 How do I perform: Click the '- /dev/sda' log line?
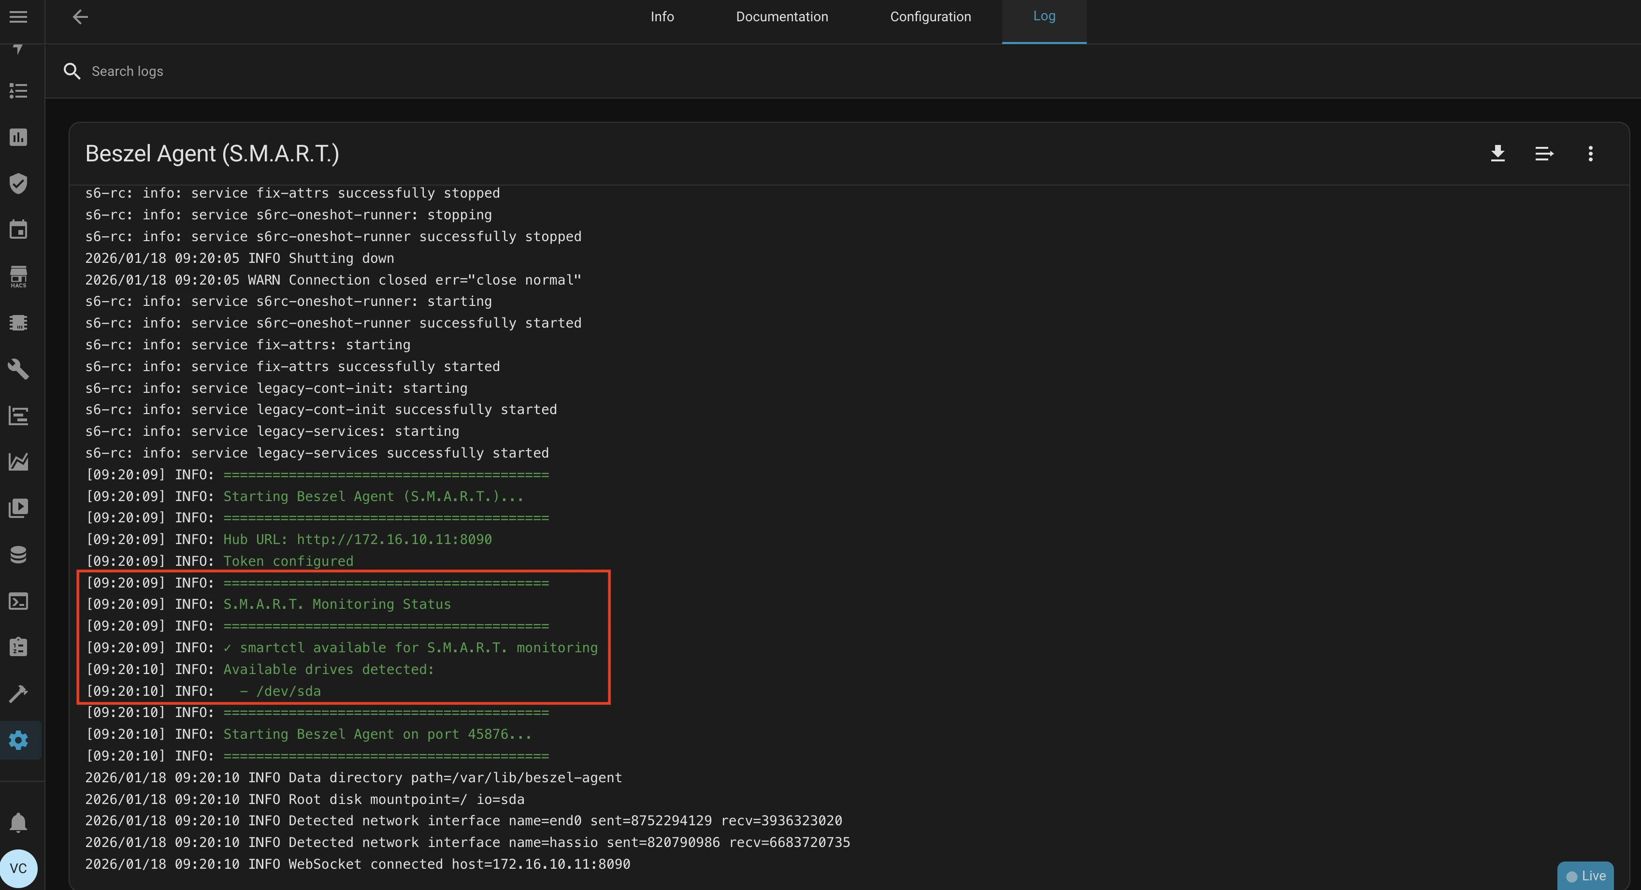pyautogui.click(x=203, y=691)
